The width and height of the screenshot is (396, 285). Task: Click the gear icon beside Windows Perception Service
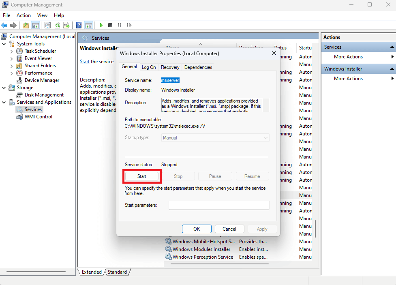pyautogui.click(x=169, y=257)
